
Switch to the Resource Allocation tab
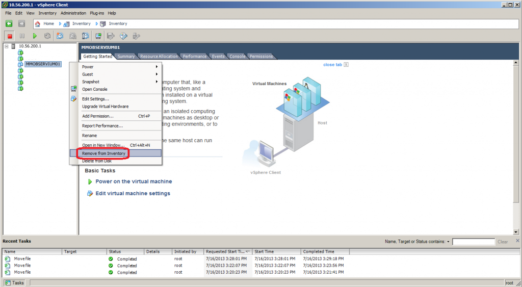tap(159, 57)
